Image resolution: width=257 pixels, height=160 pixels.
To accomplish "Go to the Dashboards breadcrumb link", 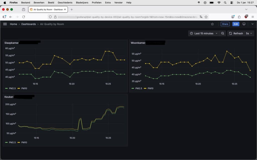I will (28, 24).
